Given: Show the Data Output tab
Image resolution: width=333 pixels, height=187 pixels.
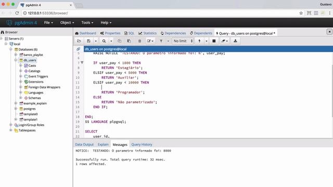Looking at the screenshot, I should click(x=84, y=144).
